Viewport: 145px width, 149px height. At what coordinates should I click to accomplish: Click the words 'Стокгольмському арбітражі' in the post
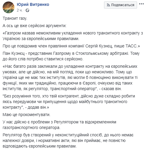click(x=102, y=54)
